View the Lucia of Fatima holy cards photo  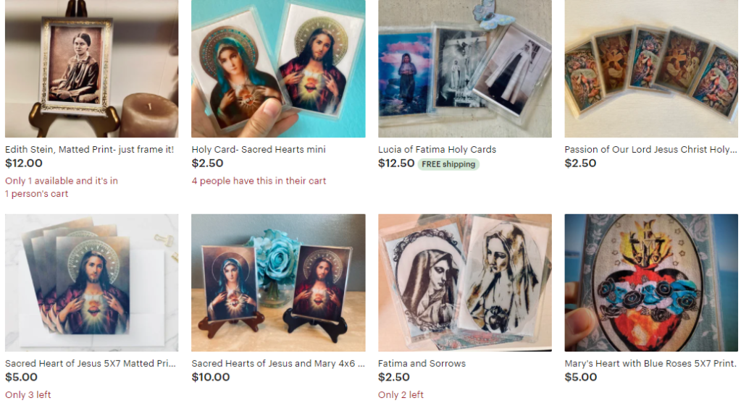point(464,69)
